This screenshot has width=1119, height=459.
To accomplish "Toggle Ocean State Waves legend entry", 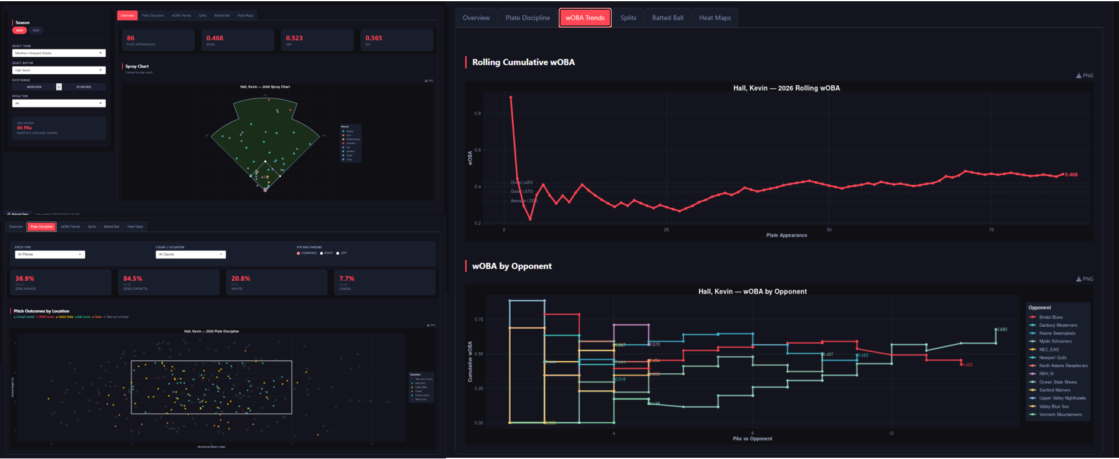I will click(x=1053, y=382).
